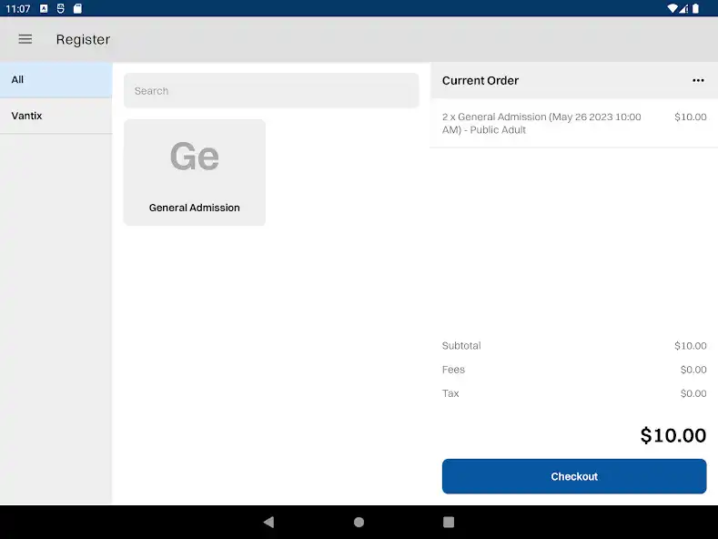Image resolution: width=718 pixels, height=539 pixels.
Task: Open Current Order three-dot options menu
Action: [x=698, y=81]
